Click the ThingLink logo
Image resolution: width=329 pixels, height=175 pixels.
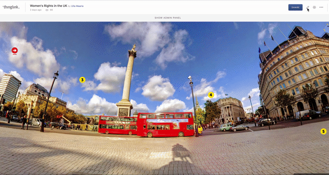coord(11,7)
